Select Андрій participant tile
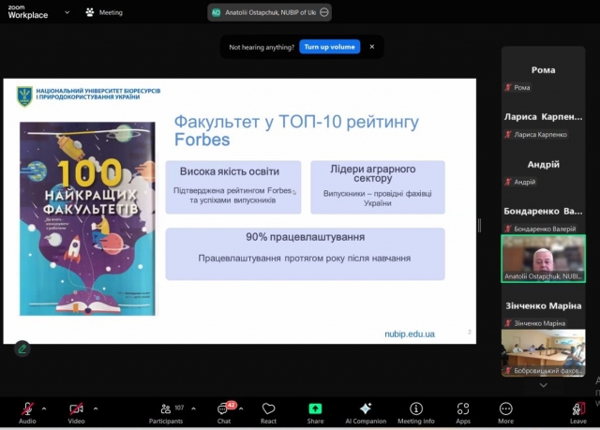This screenshot has height=430, width=600. 544,164
